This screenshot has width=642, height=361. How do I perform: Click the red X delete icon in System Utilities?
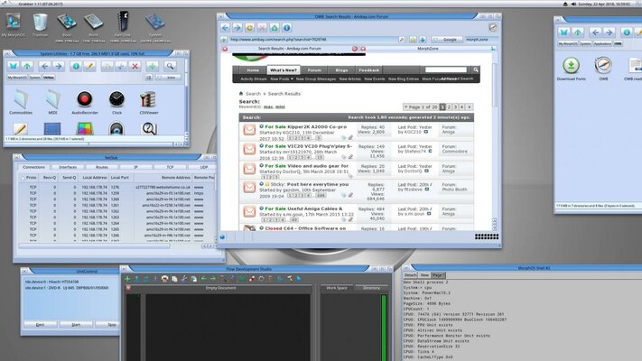coord(135,66)
